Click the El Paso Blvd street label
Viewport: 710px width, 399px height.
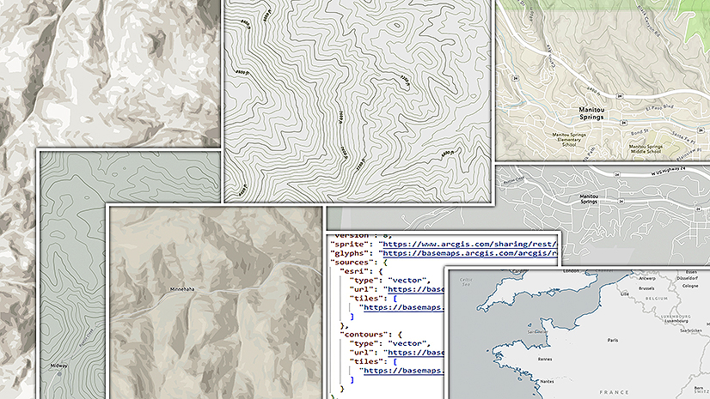click(659, 108)
